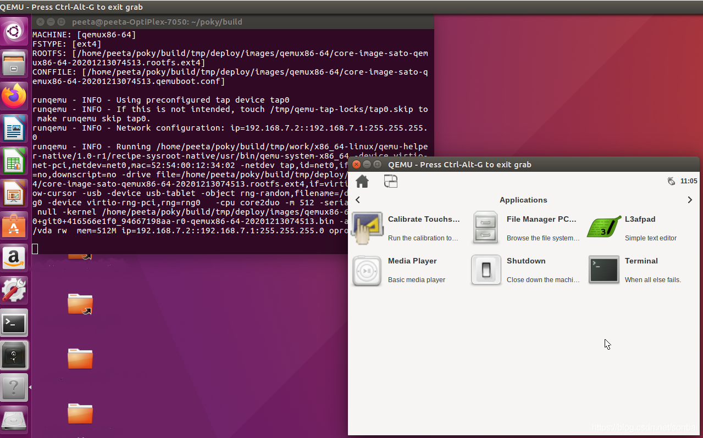
Task: Open LibreOffice Impress from the launcher
Action: click(14, 193)
